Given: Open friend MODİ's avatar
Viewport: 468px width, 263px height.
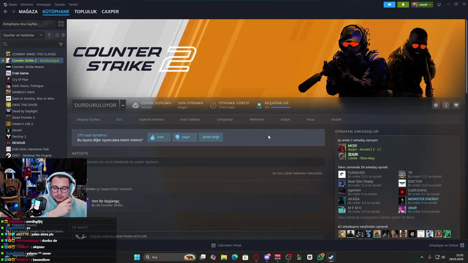Looking at the screenshot, I should (x=342, y=147).
